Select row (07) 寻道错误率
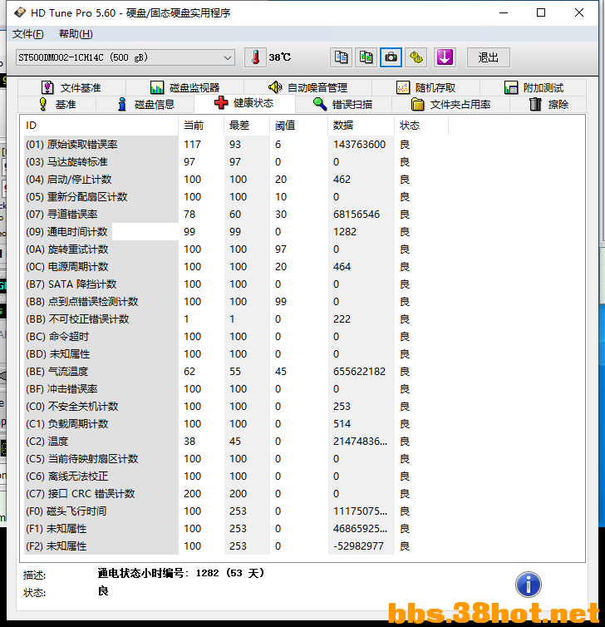 click(x=236, y=215)
